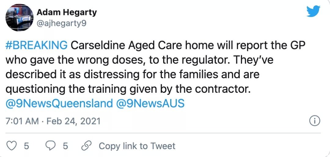Viewport: 330px width, 157px height.
Task: Click the reply count number 5
Action: [65, 146]
